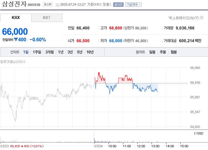
Task: Click the -0.60% change rate
Action: pos(38,40)
